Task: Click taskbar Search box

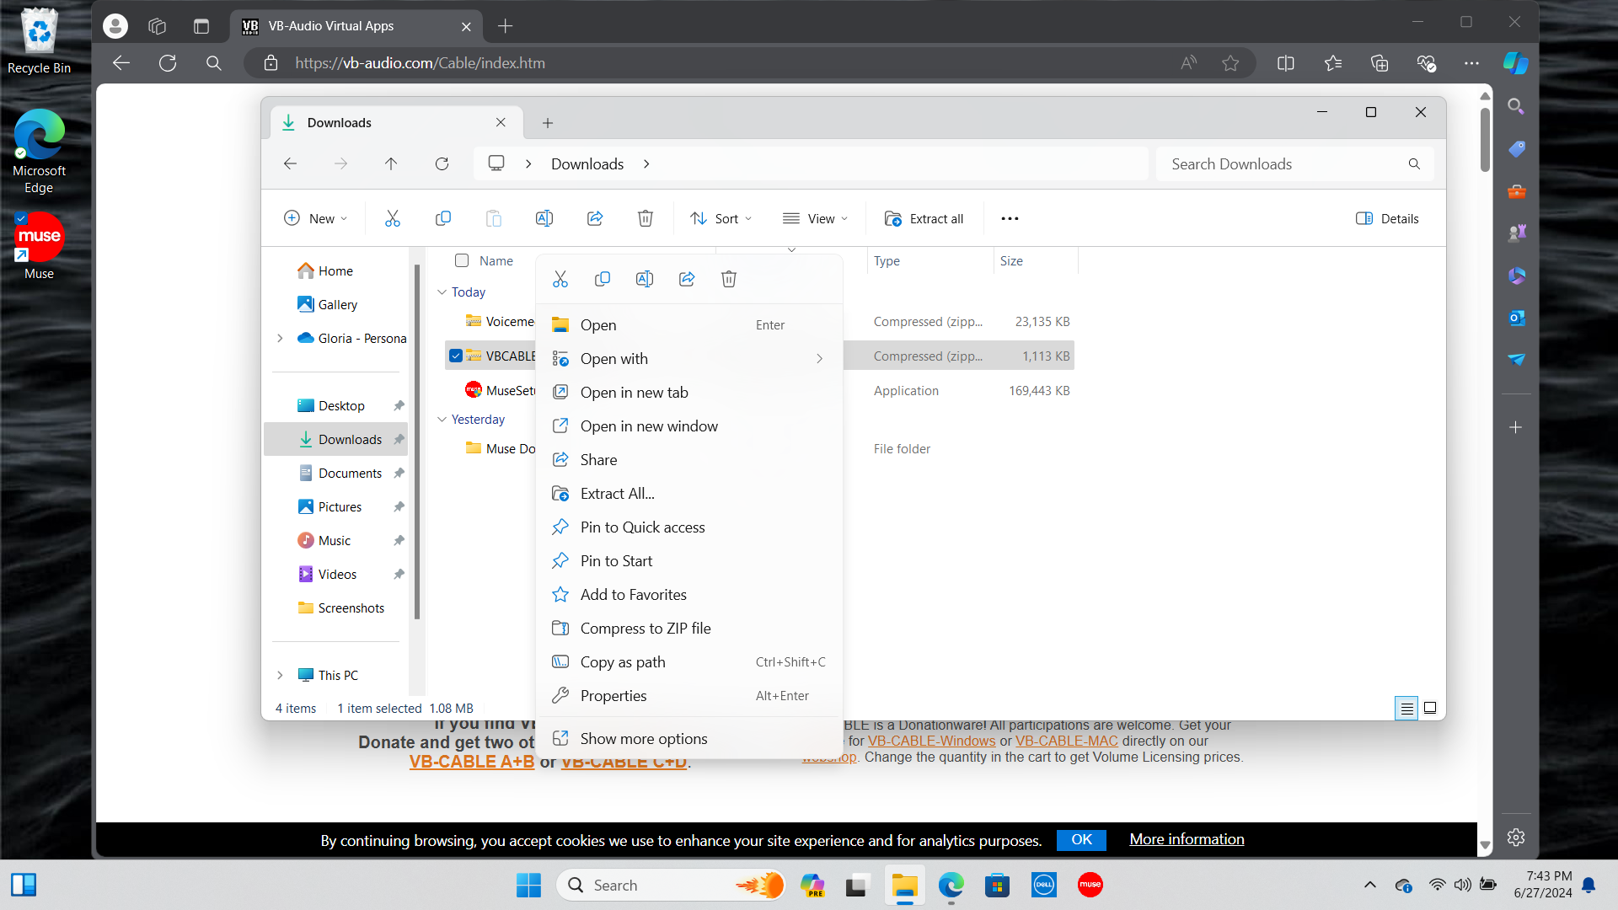Action: [671, 885]
